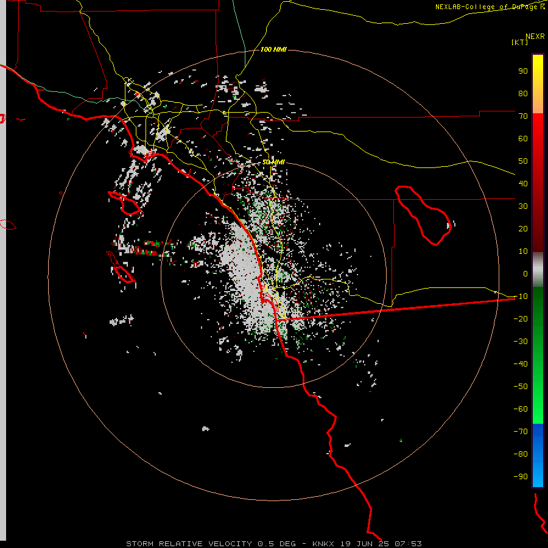Click the -70 value on the velocity scale

(x=521, y=431)
